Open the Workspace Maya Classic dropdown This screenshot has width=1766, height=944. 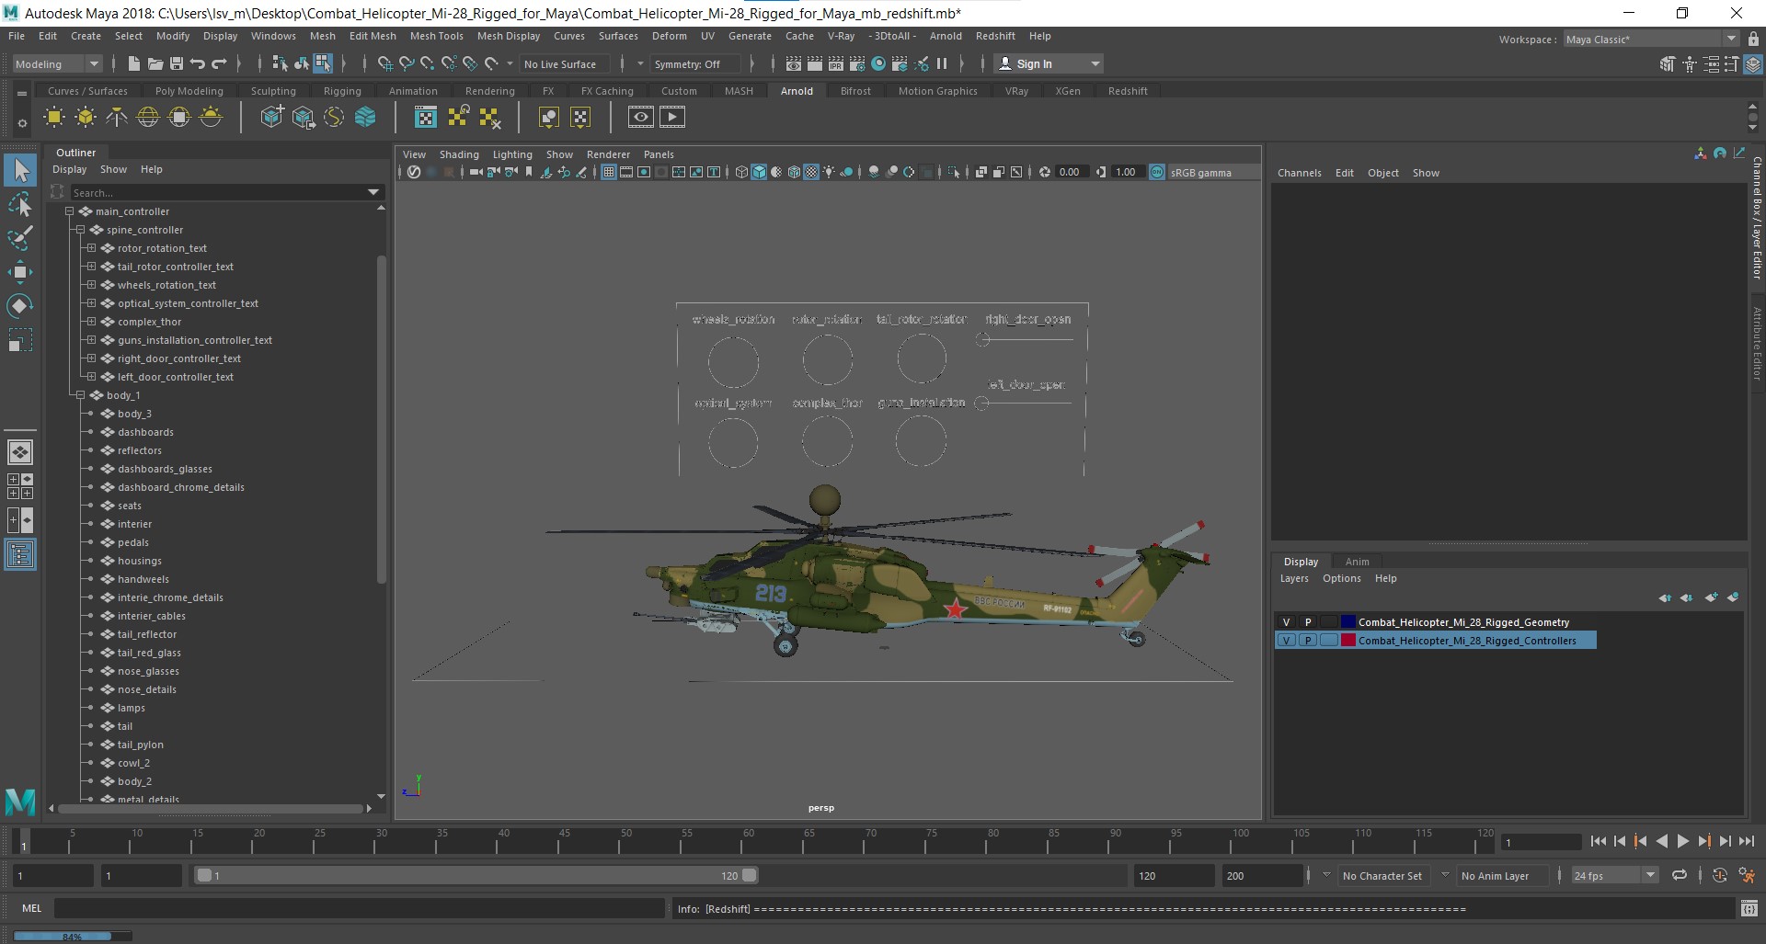(1651, 39)
